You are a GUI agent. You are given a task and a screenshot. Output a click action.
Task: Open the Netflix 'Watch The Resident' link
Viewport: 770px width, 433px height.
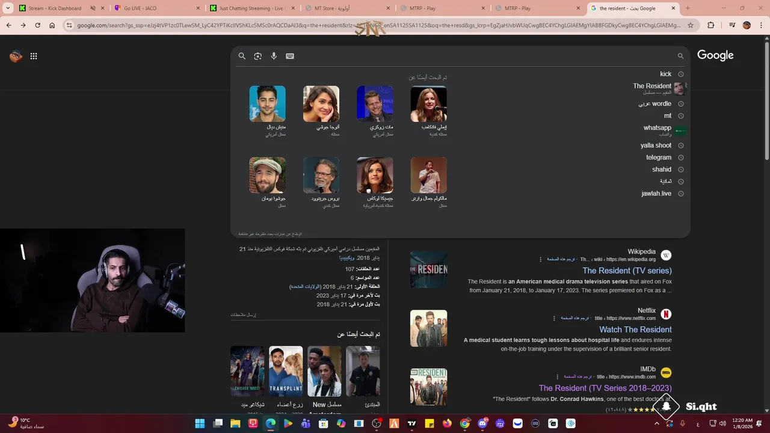point(635,330)
